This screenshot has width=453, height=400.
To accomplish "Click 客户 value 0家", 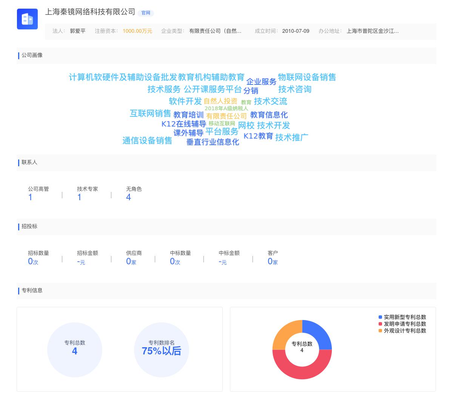I will coord(273,261).
